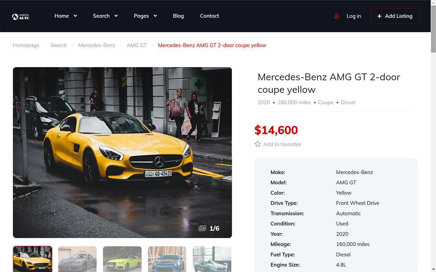Select the gray Porsche thumbnail
The height and width of the screenshot is (272, 436).
point(77,259)
